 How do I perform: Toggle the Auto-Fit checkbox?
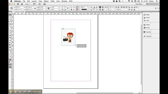pos(116,9)
